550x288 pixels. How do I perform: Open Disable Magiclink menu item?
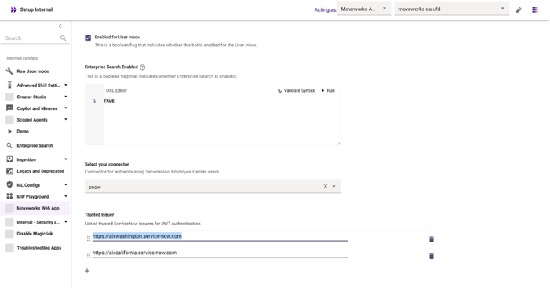click(35, 234)
